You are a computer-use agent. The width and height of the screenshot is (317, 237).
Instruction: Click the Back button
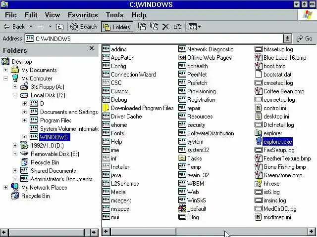point(14,27)
